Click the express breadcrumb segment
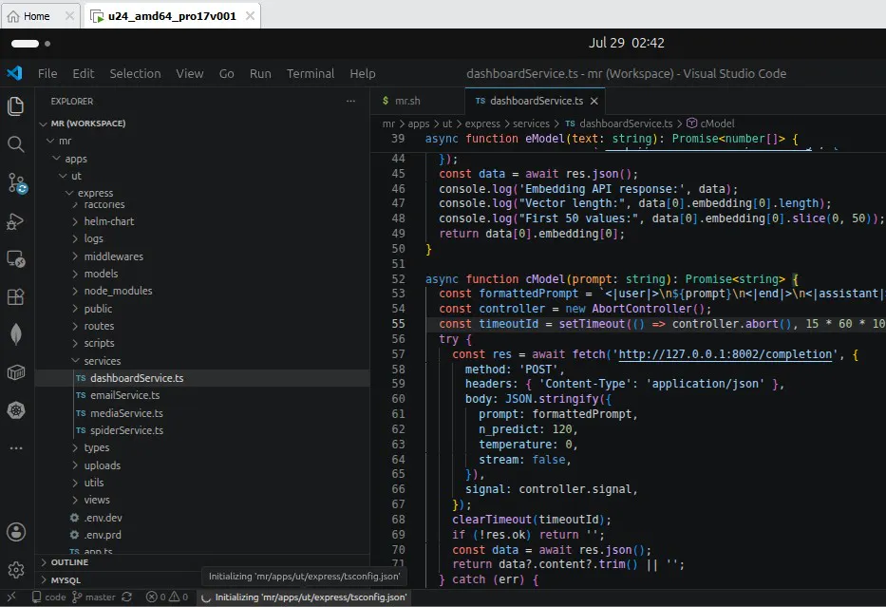 482,123
